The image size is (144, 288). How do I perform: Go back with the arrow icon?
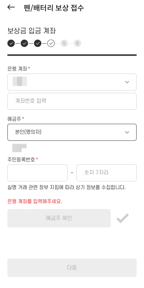(x=11, y=7)
